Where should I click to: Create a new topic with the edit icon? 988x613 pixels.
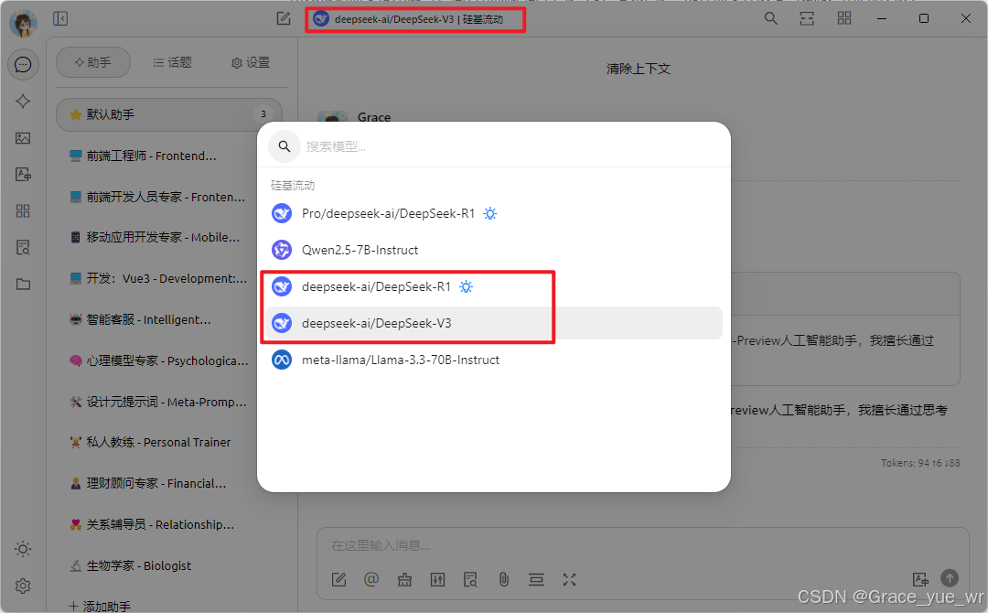tap(284, 19)
